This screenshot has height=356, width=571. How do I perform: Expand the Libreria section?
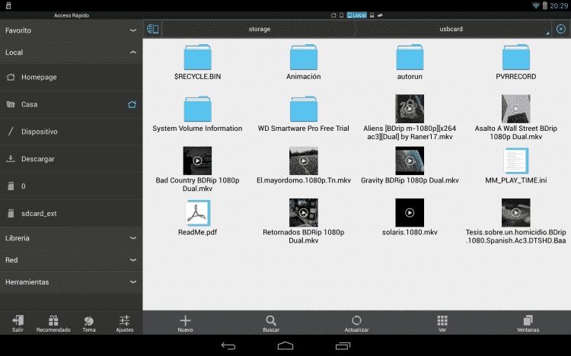[x=71, y=238]
